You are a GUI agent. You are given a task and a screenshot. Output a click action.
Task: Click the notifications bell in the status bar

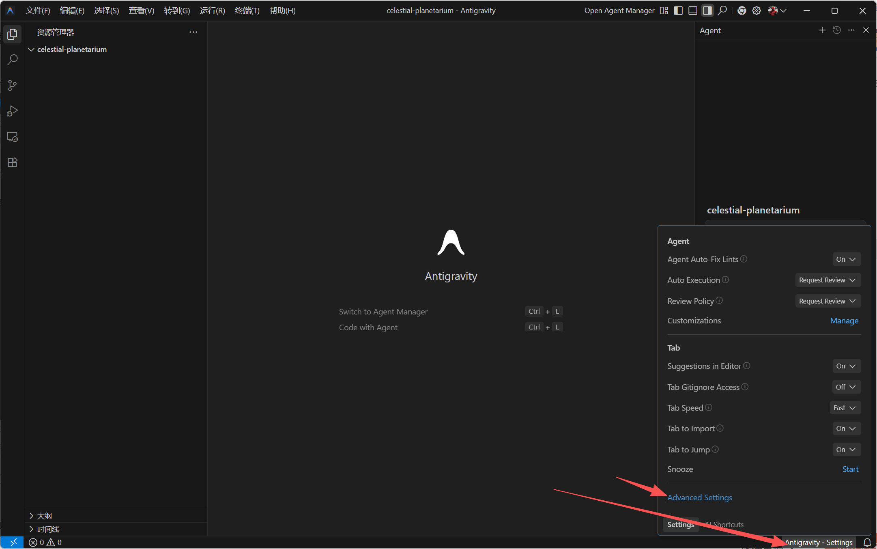click(x=867, y=542)
